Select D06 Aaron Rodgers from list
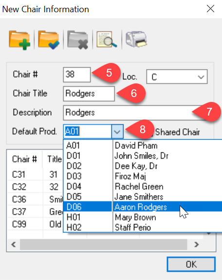This screenshot has height=280, width=222. 143,207
